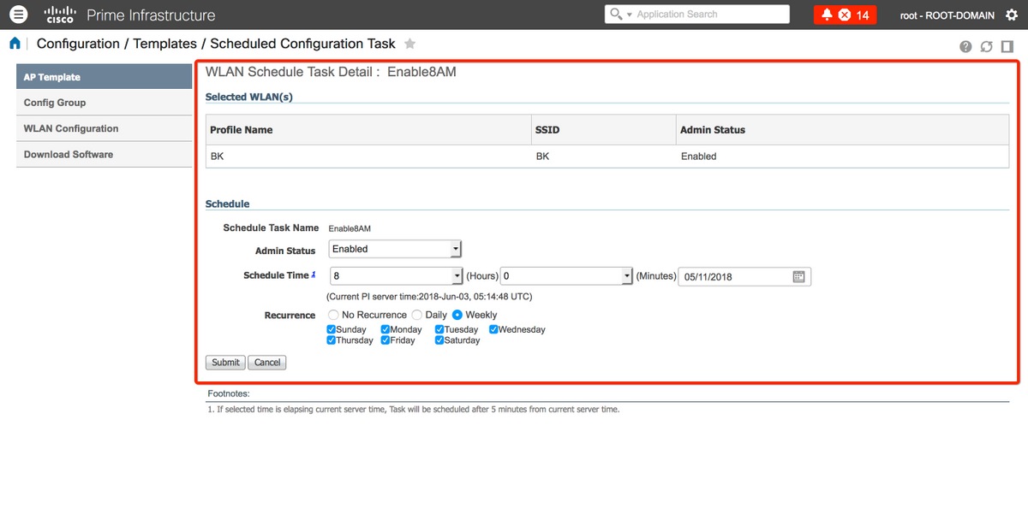The height and width of the screenshot is (514, 1028).
Task: Uncheck the Thursday checkbox
Action: [x=332, y=340]
